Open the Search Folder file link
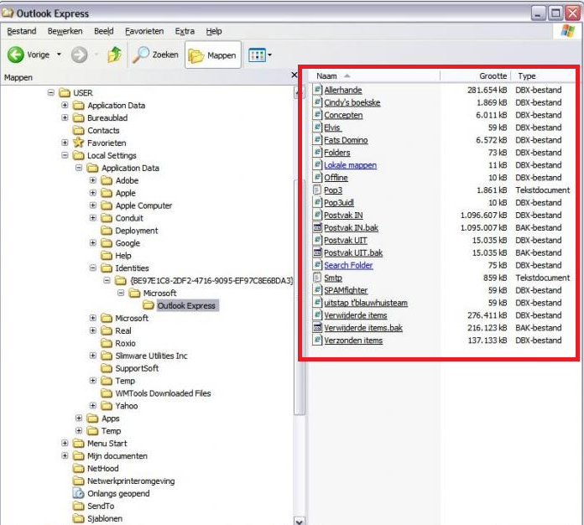The height and width of the screenshot is (525, 584). [x=348, y=265]
